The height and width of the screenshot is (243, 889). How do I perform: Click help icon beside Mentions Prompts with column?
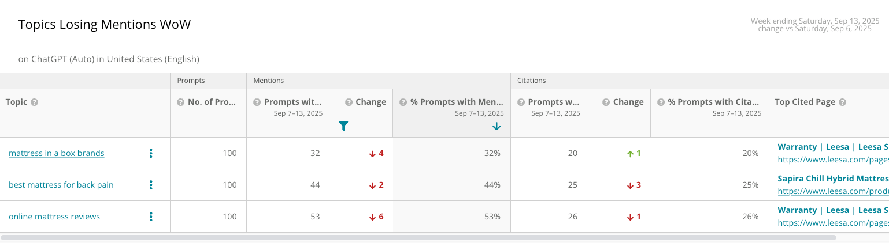tap(257, 102)
